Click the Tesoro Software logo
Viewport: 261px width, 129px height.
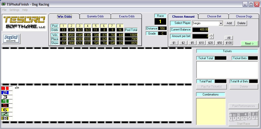point(24,23)
